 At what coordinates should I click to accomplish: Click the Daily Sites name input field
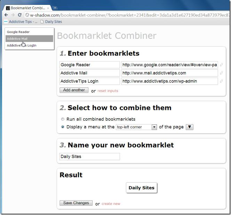[89, 157]
